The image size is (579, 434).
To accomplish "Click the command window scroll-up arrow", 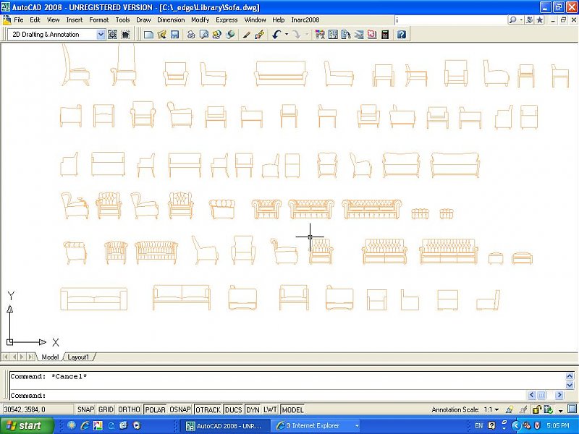I will click(x=570, y=376).
